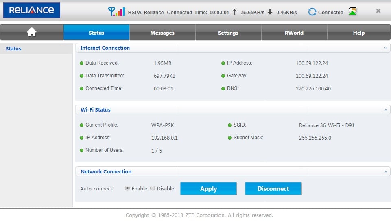Click the Internet Connection IP 100.69.122.24 value

pos(312,63)
